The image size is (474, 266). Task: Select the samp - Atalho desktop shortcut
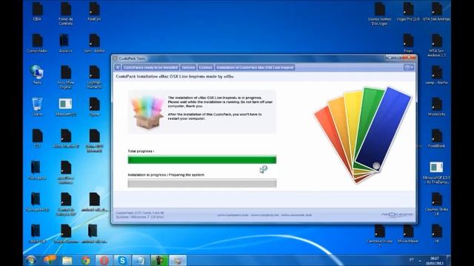[436, 75]
